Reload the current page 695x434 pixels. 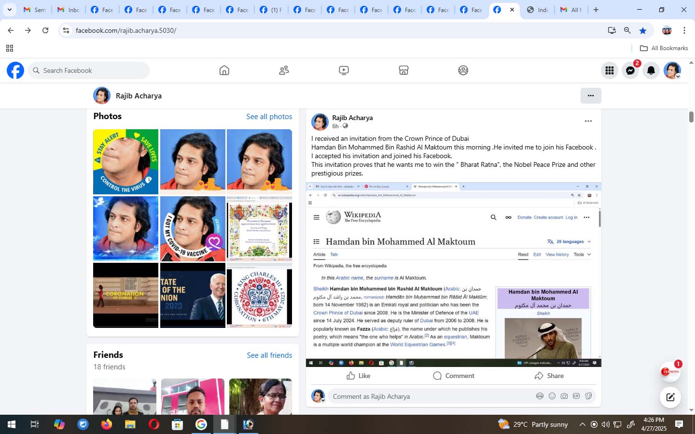tap(45, 30)
